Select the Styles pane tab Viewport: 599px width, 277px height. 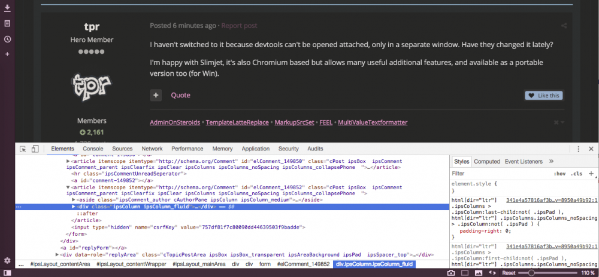coord(461,161)
